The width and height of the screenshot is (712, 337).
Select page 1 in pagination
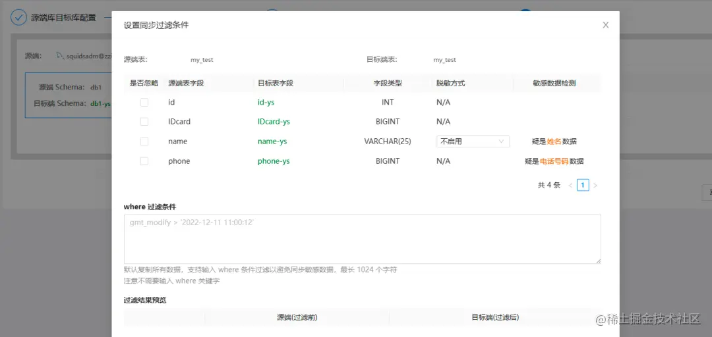point(583,185)
